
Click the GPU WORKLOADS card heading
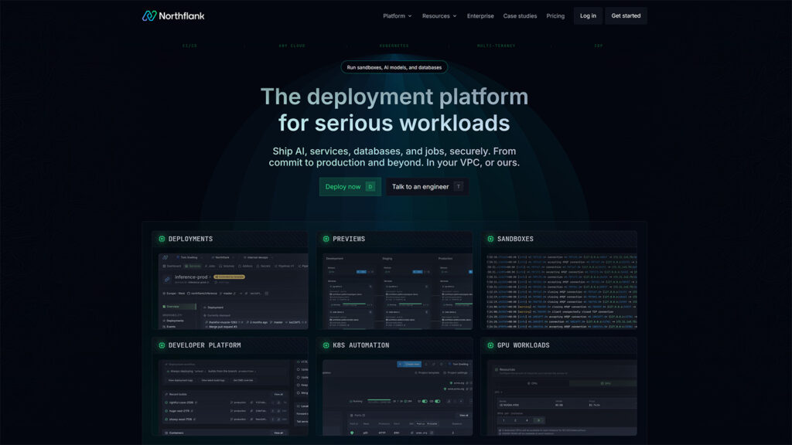click(x=524, y=345)
